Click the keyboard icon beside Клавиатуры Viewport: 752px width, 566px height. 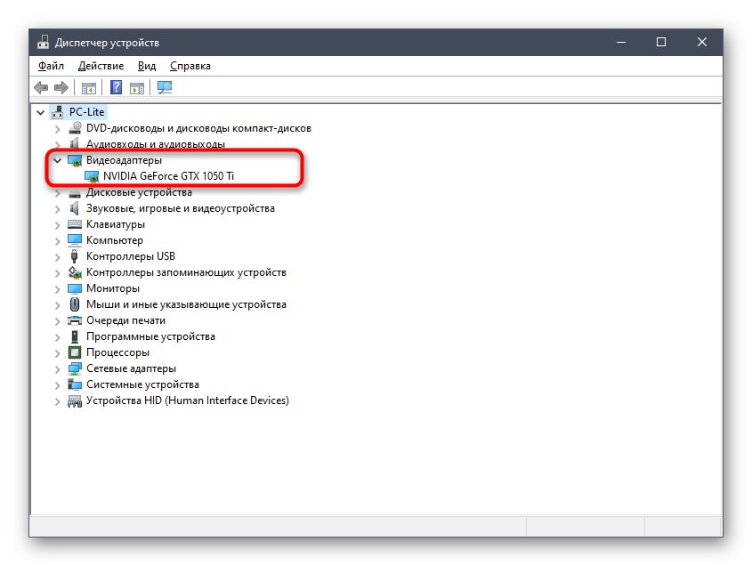tap(74, 224)
